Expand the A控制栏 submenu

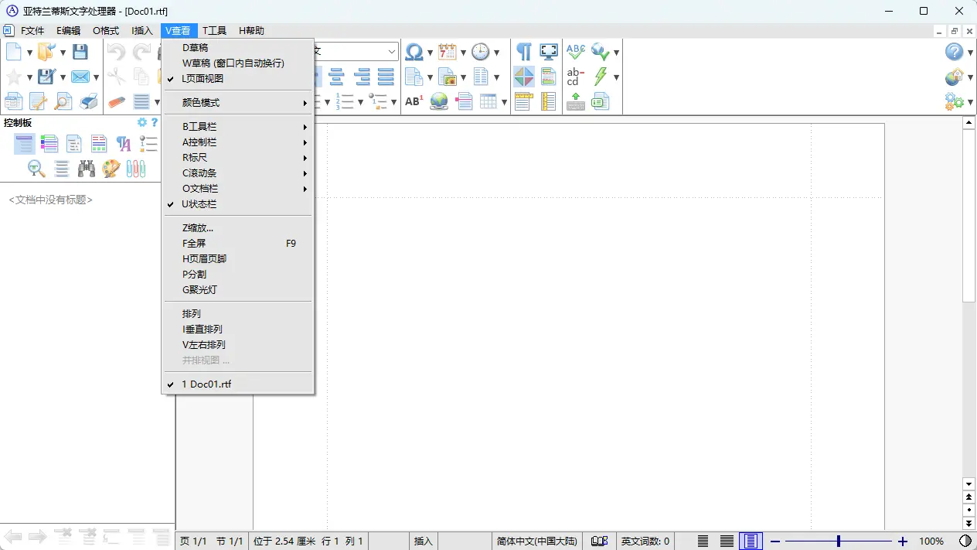pos(237,142)
